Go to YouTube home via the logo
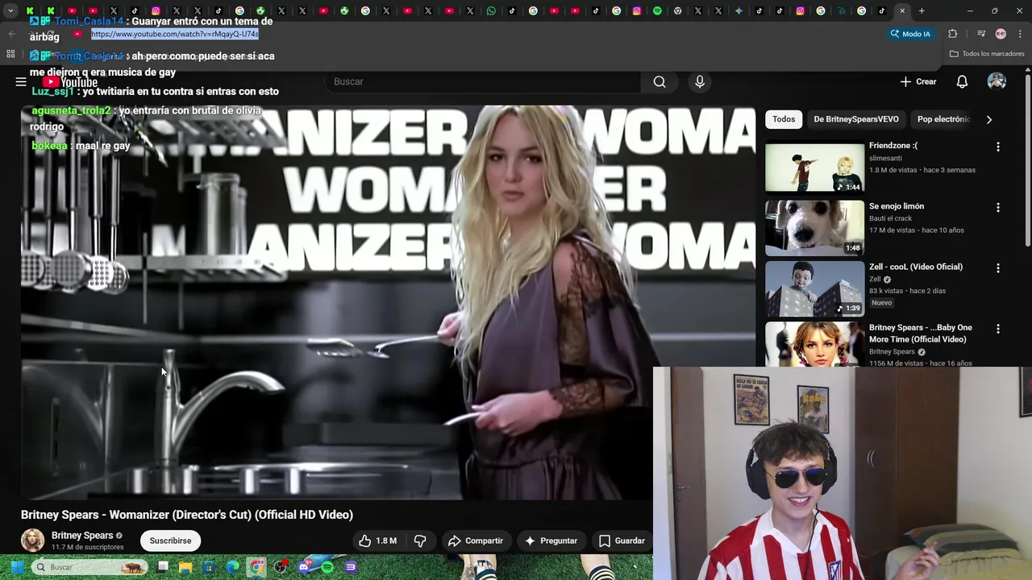 click(x=70, y=81)
